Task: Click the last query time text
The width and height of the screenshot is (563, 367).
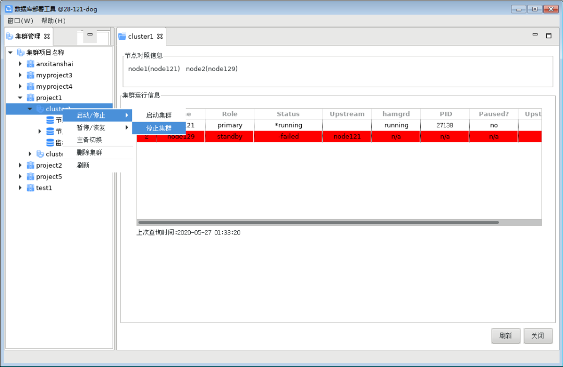Action: click(189, 232)
